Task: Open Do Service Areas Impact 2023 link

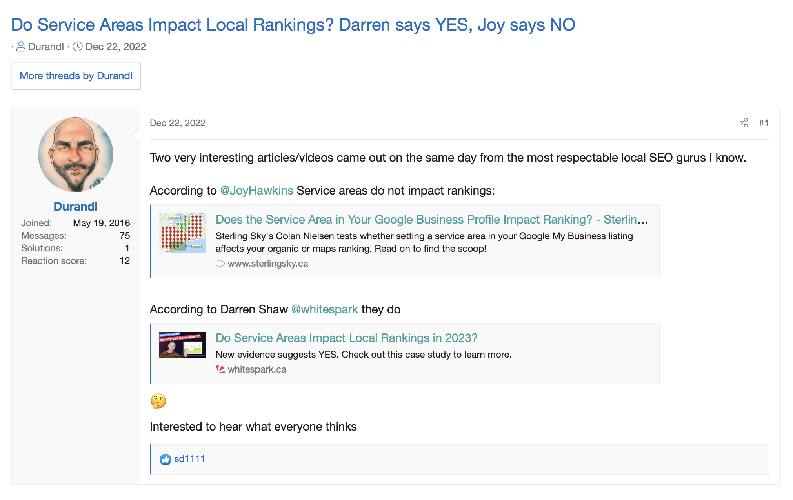Action: coord(346,338)
